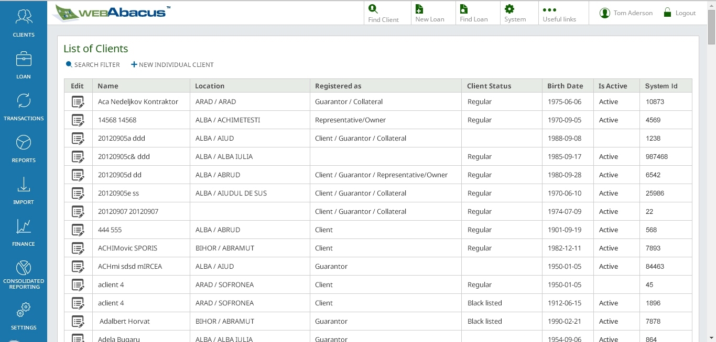Select the name Adalbert Horvat
The image size is (716, 342).
point(125,321)
